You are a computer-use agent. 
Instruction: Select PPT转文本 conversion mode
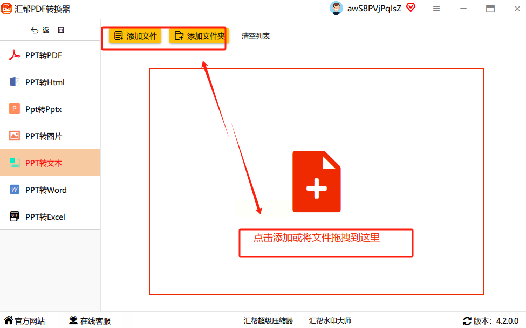point(50,163)
